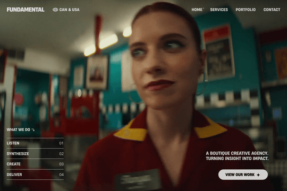Click the WHAT WE DO heading

coord(18,130)
